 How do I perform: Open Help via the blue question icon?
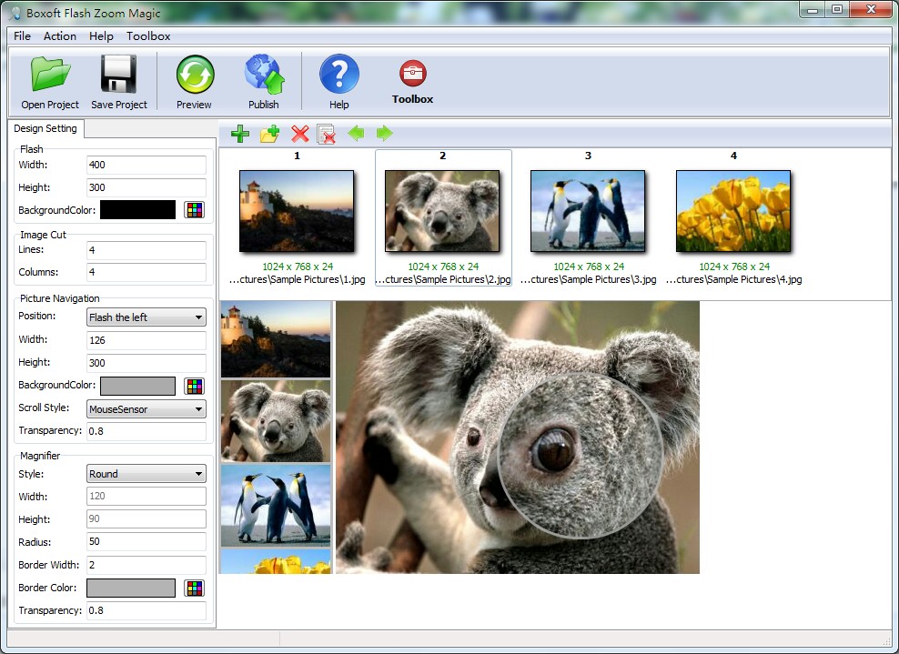(338, 74)
